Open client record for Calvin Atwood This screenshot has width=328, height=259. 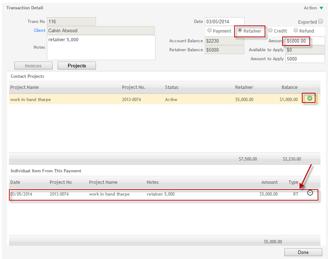[39, 30]
